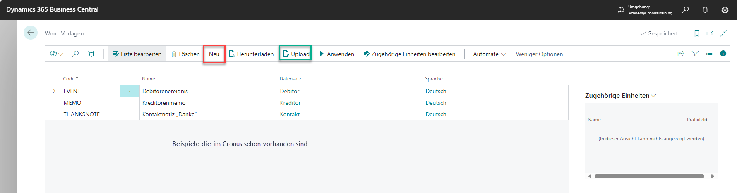This screenshot has width=737, height=193.
Task: Choose Weniger Optionen
Action: coord(539,54)
